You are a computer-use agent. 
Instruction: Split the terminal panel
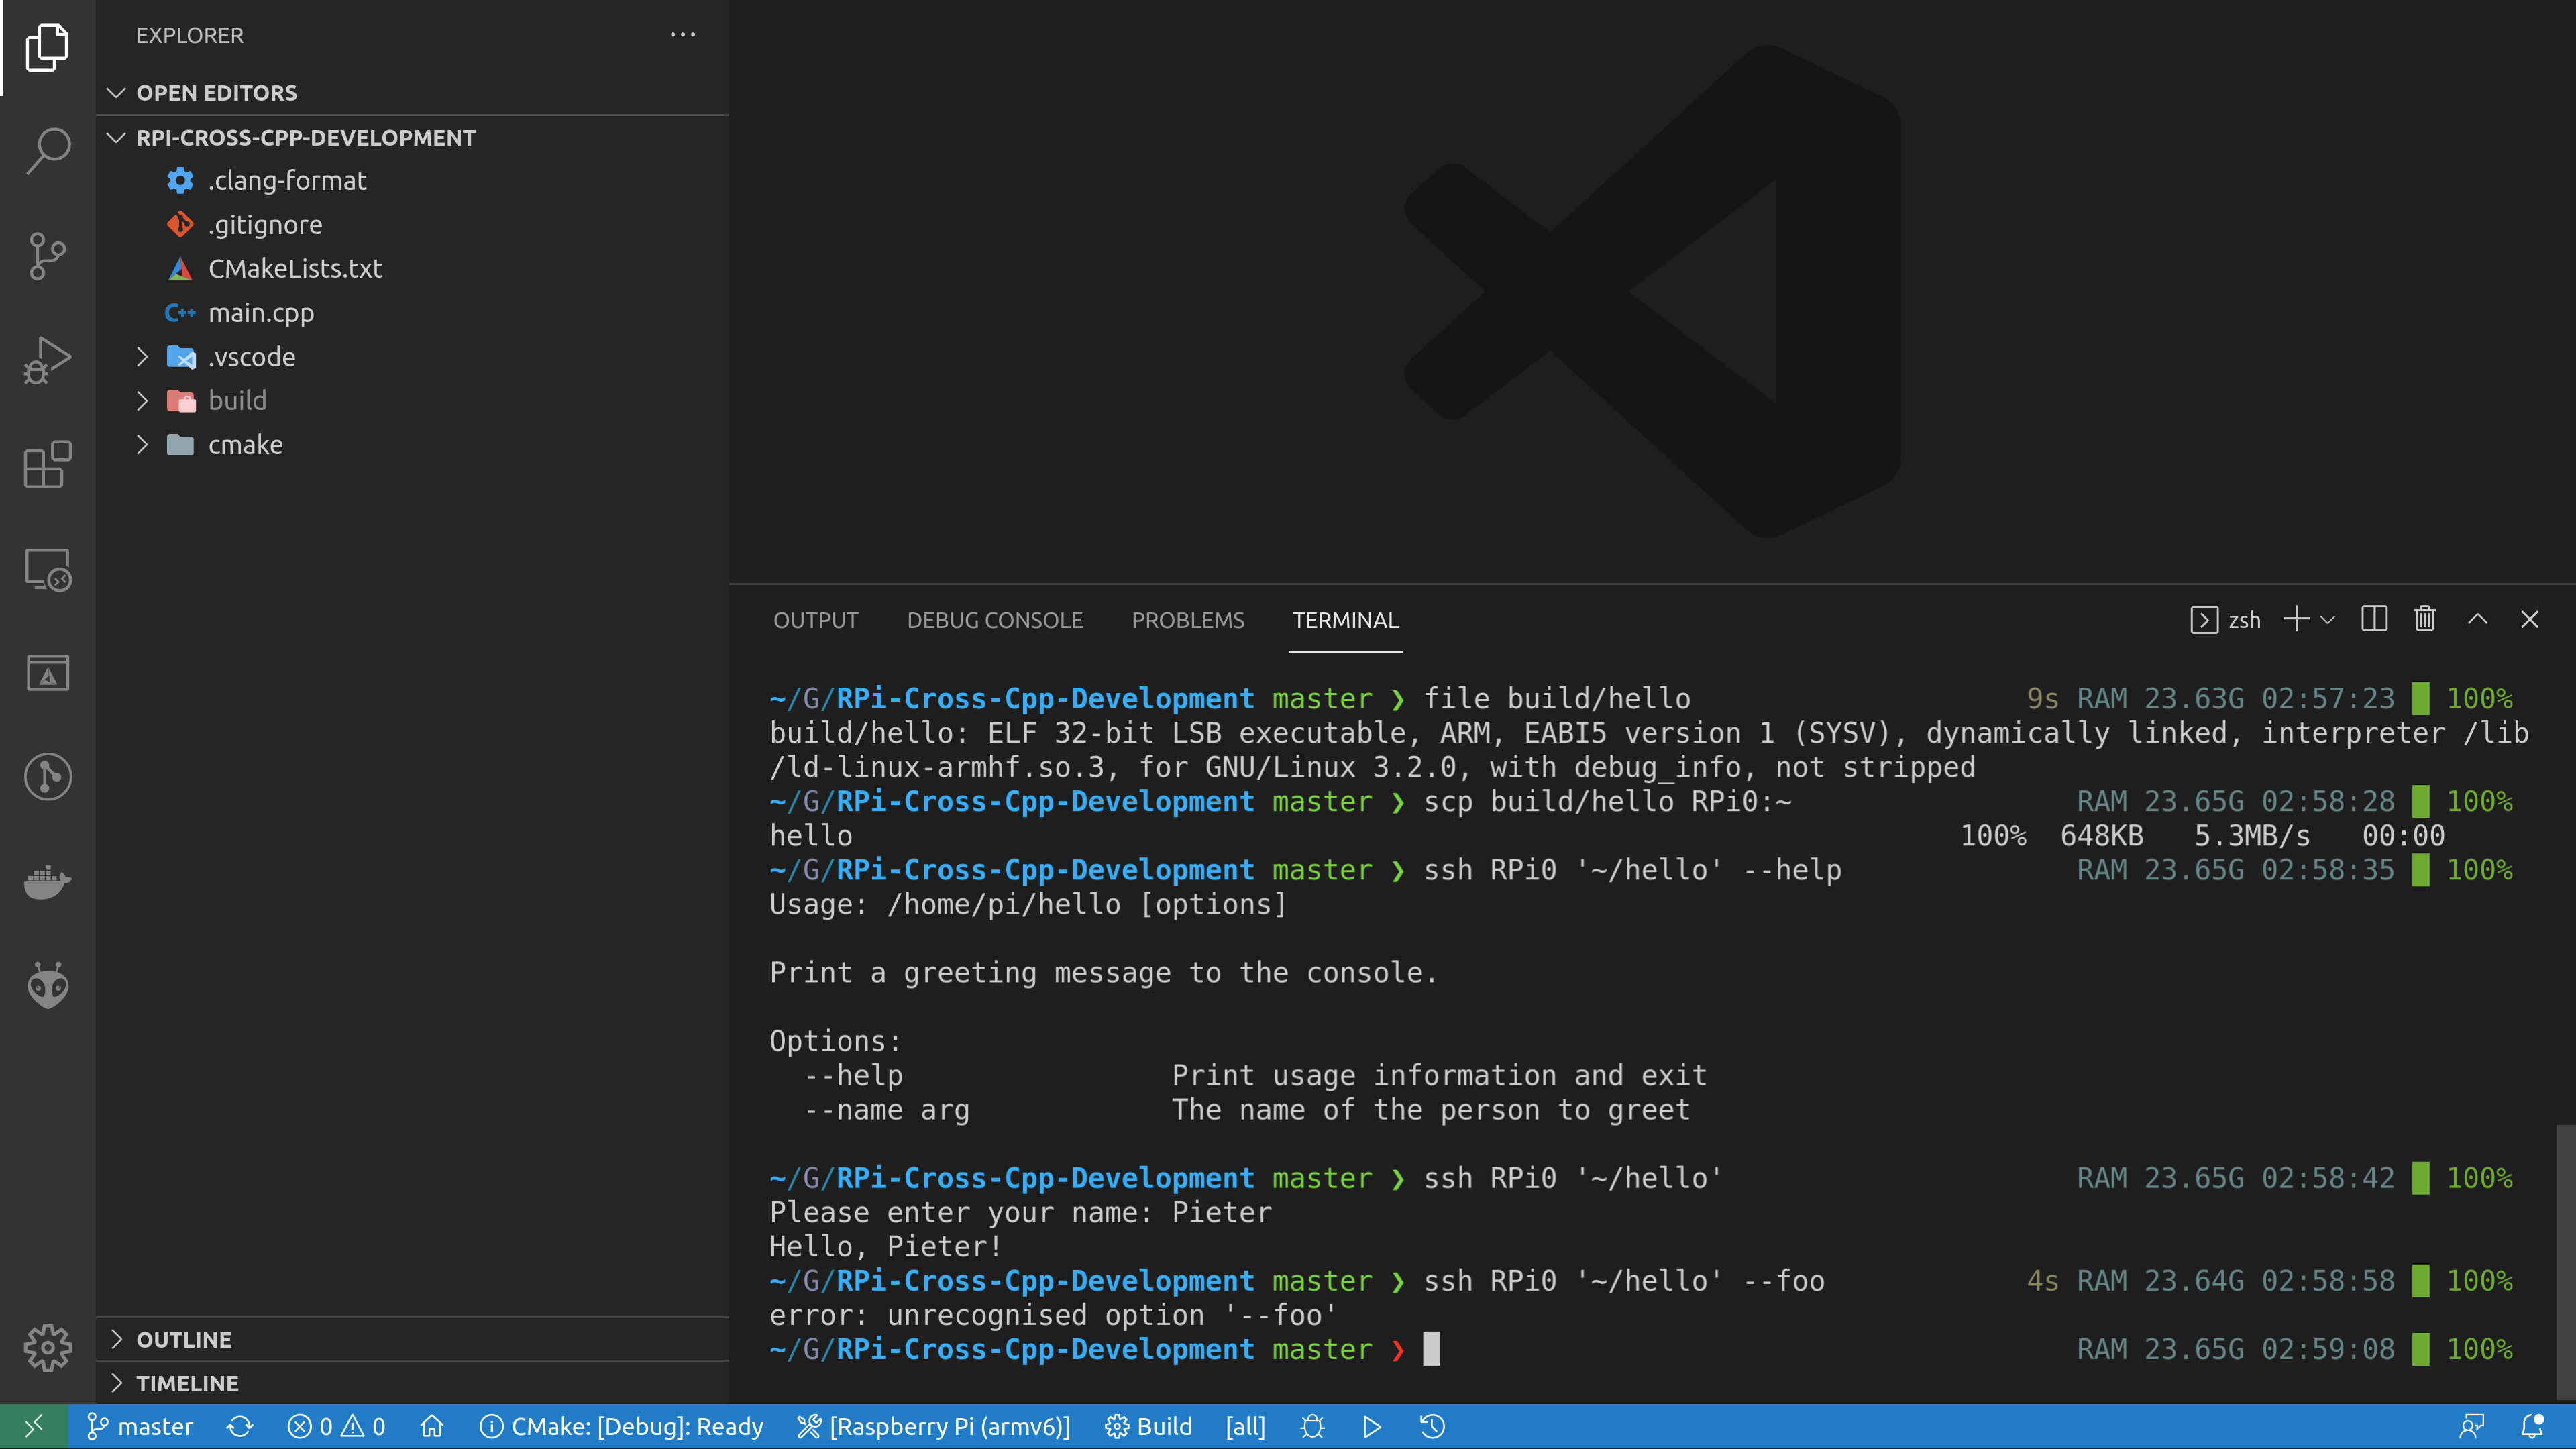coord(2374,619)
